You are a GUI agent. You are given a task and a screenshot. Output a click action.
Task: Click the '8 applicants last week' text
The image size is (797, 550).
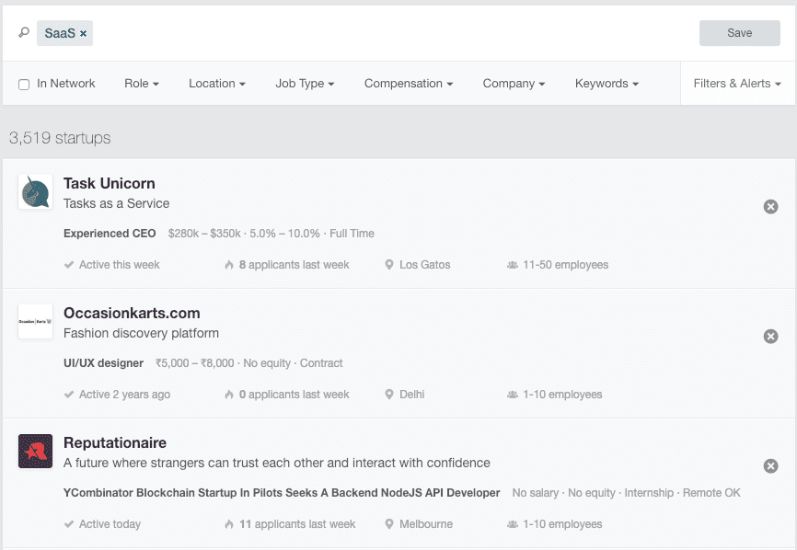pyautogui.click(x=295, y=265)
